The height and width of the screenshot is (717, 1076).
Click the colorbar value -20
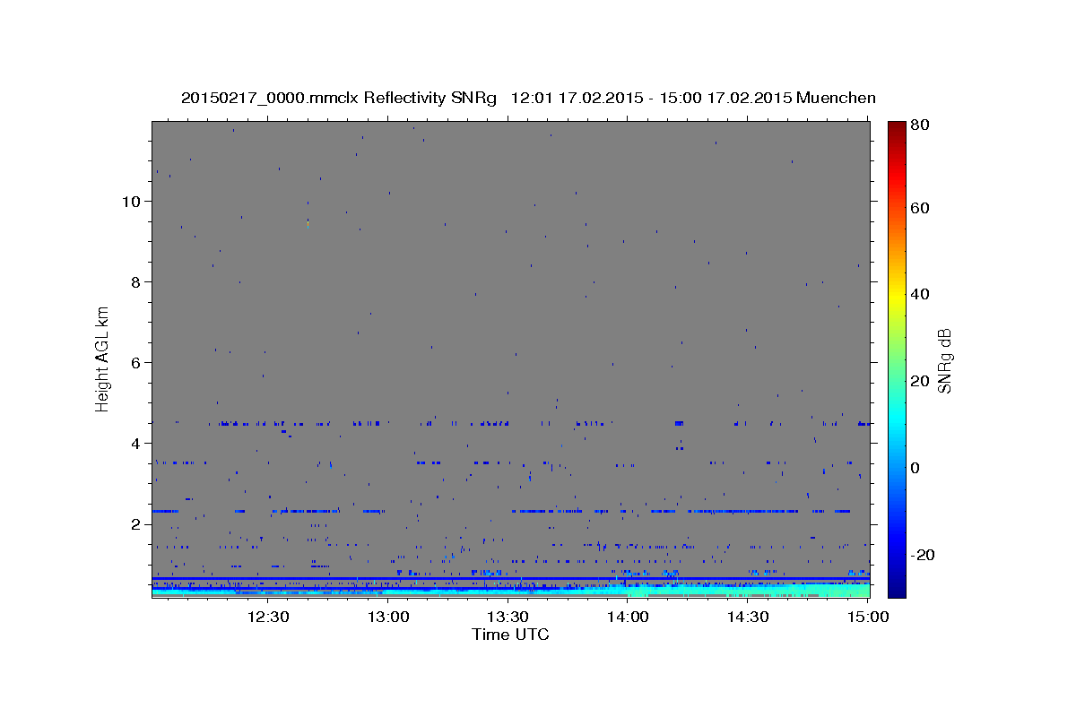pos(922,555)
